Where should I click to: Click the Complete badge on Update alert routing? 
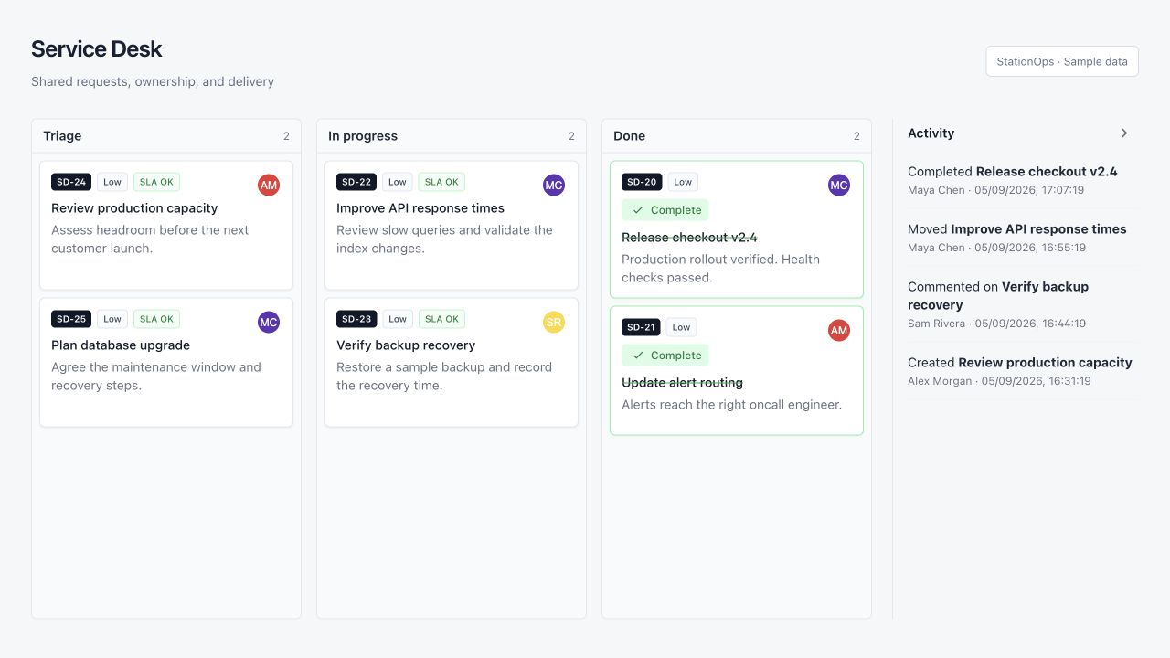point(665,356)
